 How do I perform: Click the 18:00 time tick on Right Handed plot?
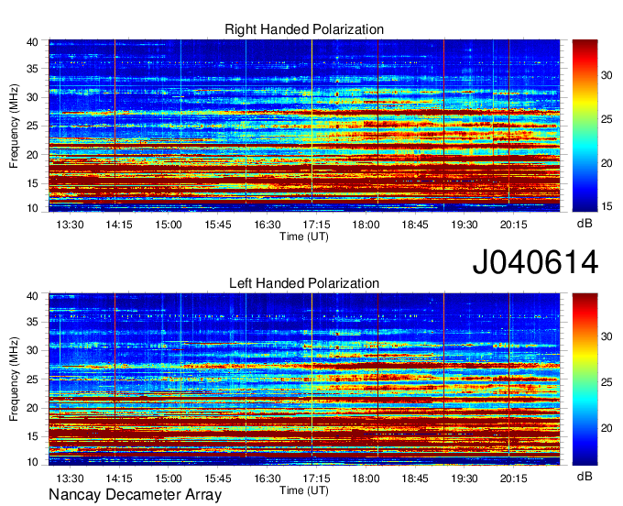click(x=366, y=225)
